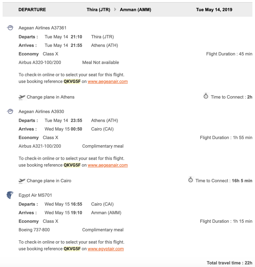Screen dimensions: 255x267
Task: Click the 16:55 Cairo departure time
Action: coord(76,204)
